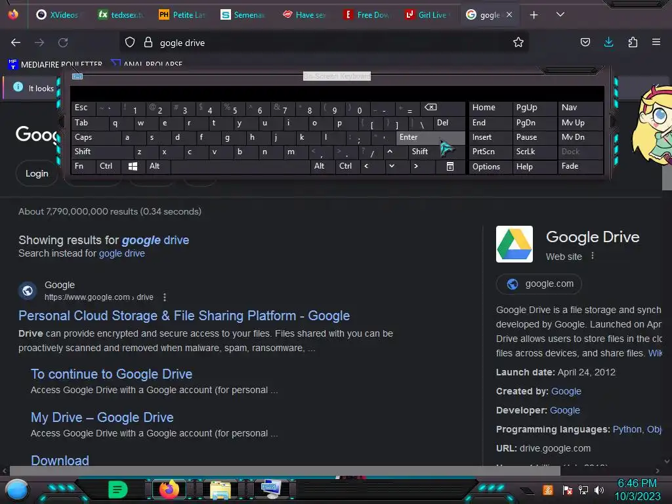Open the Firefox downloads arrow icon

pos(608,42)
